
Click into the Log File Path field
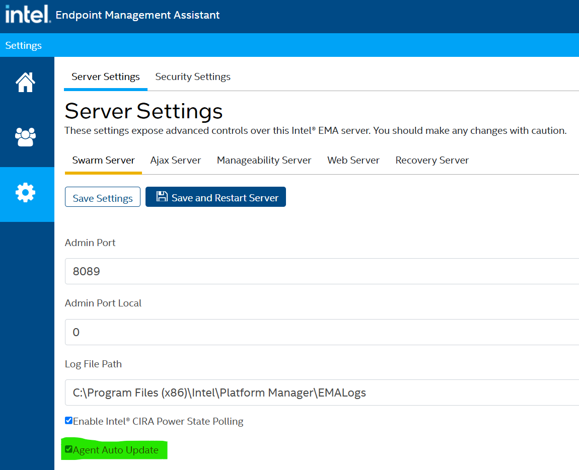pos(322,393)
